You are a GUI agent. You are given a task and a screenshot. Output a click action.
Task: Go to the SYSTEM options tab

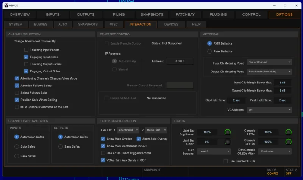click(x=16, y=25)
